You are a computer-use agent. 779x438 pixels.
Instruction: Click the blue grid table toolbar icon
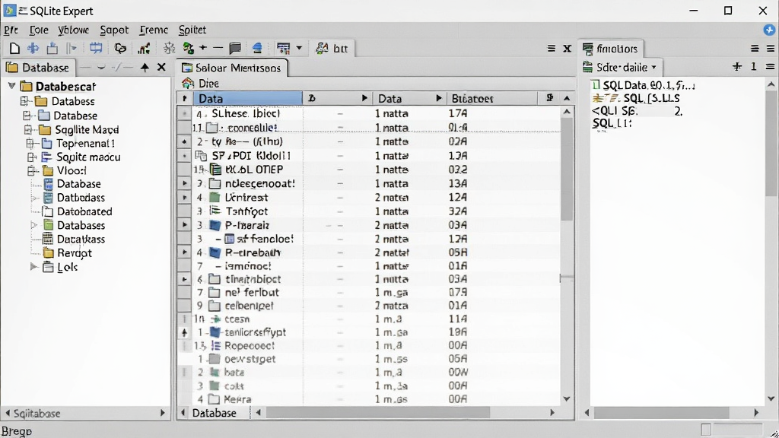[x=96, y=48]
